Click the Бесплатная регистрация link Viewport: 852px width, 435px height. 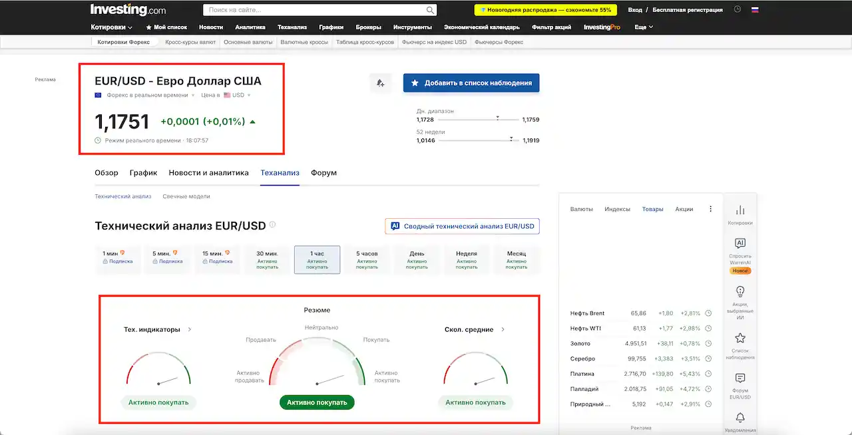[688, 10]
